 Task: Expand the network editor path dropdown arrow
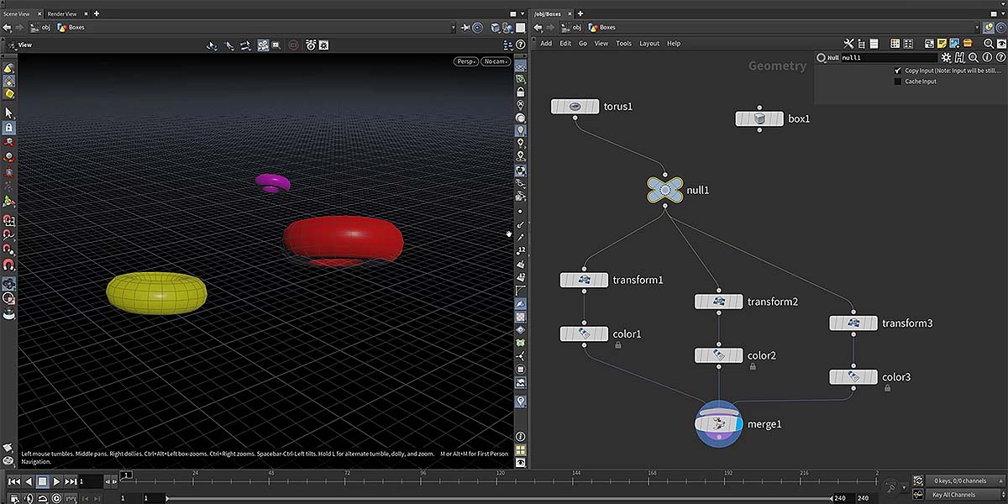pyautogui.click(x=977, y=28)
